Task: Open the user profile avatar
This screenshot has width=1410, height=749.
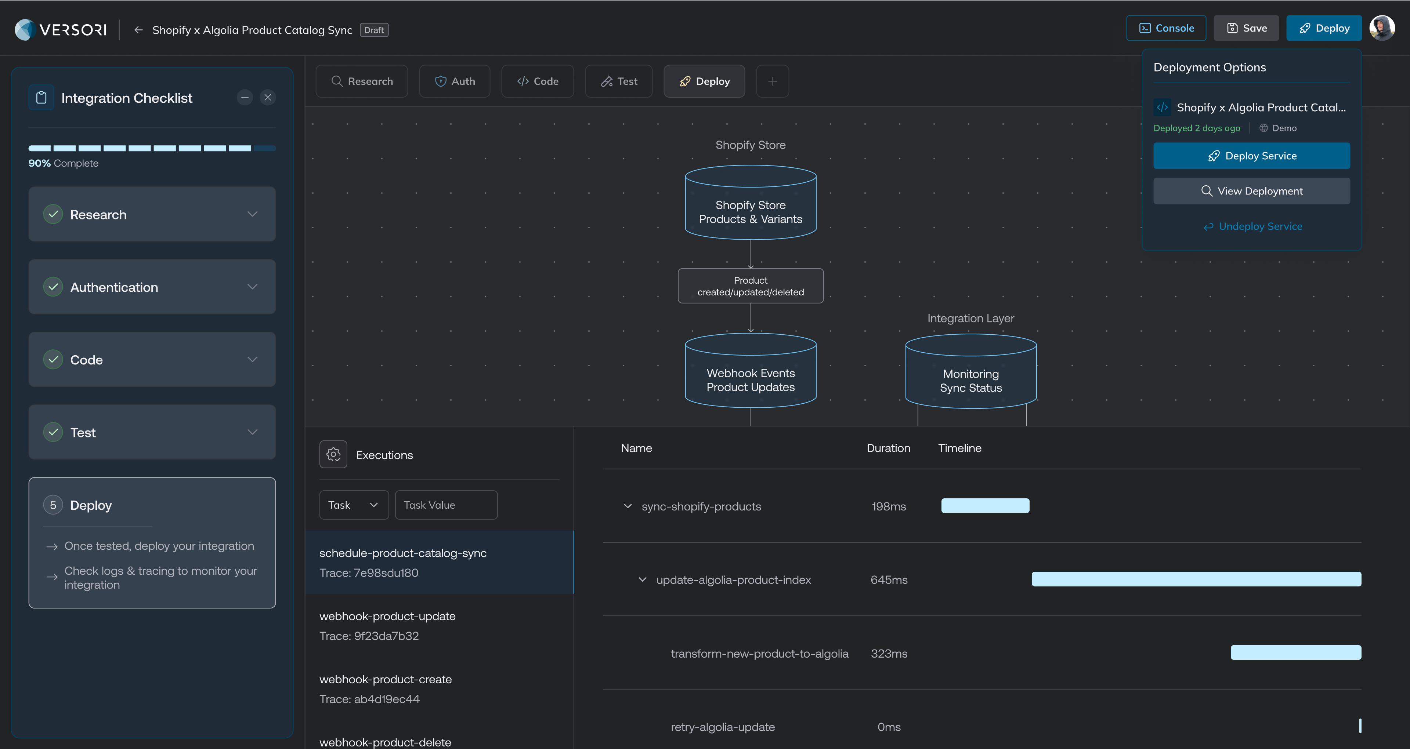Action: pos(1381,28)
